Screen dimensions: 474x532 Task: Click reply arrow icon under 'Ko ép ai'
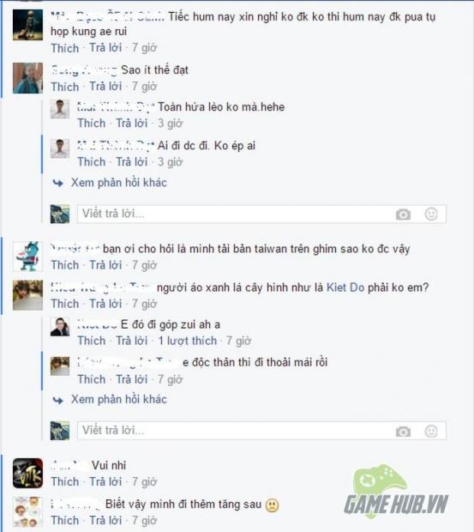point(58,184)
